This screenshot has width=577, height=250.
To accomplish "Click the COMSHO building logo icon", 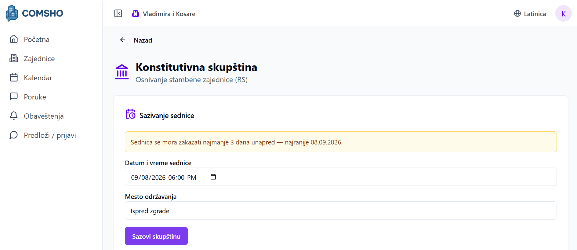I will coord(12,13).
